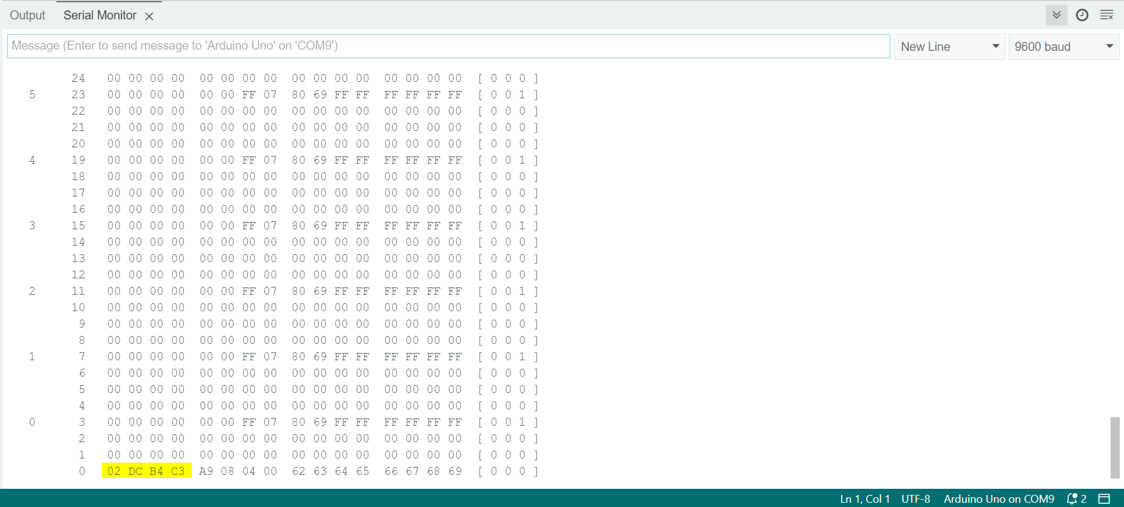Click block number 16 in output
Image resolution: width=1124 pixels, height=507 pixels.
tap(78, 209)
